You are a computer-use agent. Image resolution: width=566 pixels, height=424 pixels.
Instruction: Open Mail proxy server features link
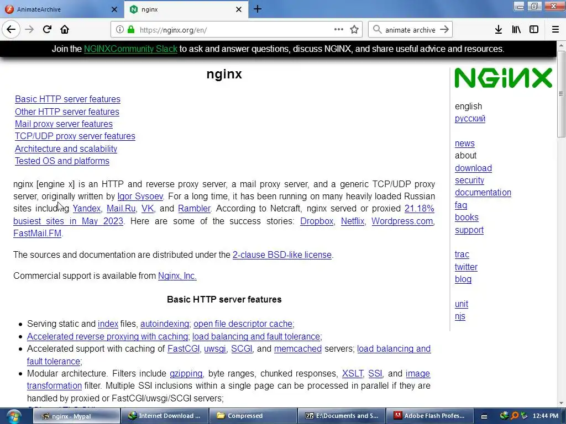(x=64, y=124)
